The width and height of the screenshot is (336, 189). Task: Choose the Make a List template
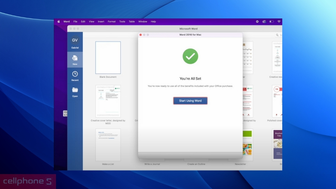(x=108, y=145)
